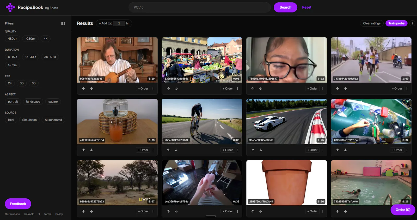Toggle the square aspect filter
This screenshot has width=417, height=220.
coord(53,102)
